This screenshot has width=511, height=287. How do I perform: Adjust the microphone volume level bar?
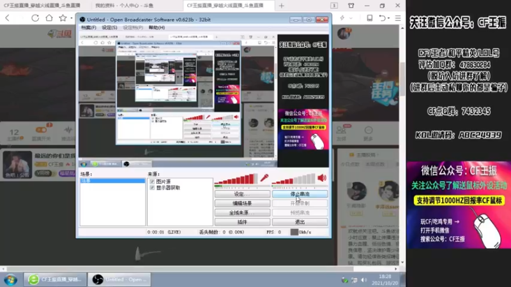236,179
